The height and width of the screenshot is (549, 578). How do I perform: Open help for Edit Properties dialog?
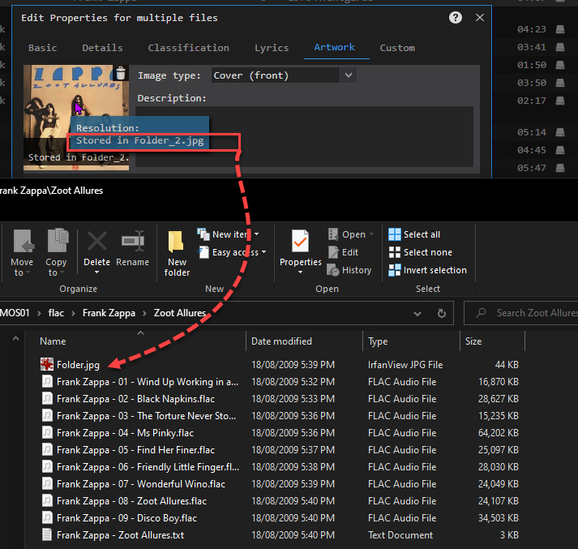456,17
